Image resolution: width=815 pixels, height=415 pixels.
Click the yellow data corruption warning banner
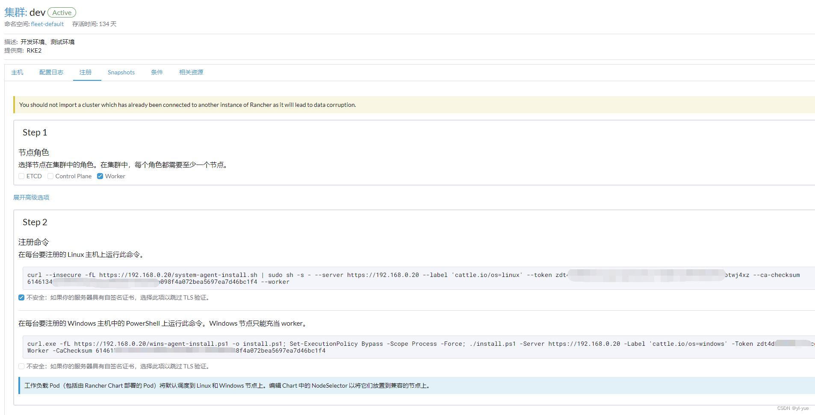pos(414,105)
